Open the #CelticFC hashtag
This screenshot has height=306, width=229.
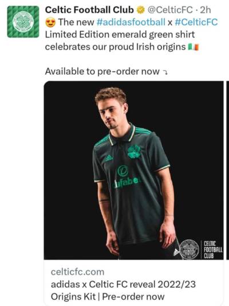coord(196,22)
